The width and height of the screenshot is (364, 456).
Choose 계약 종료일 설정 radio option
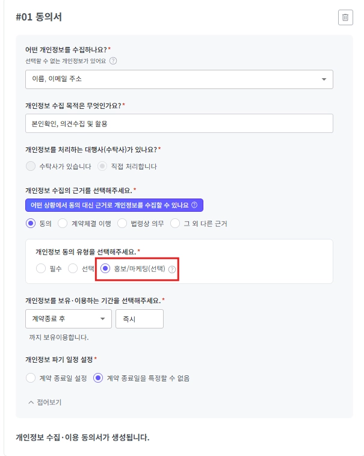31,378
